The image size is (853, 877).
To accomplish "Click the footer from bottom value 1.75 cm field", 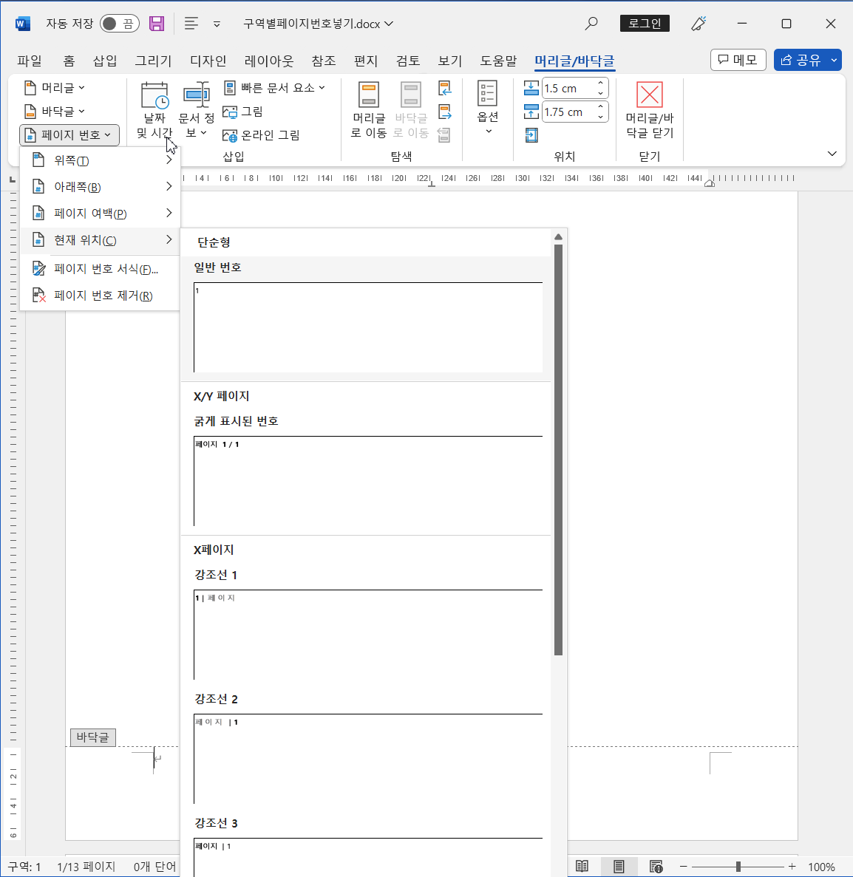I will coord(567,112).
